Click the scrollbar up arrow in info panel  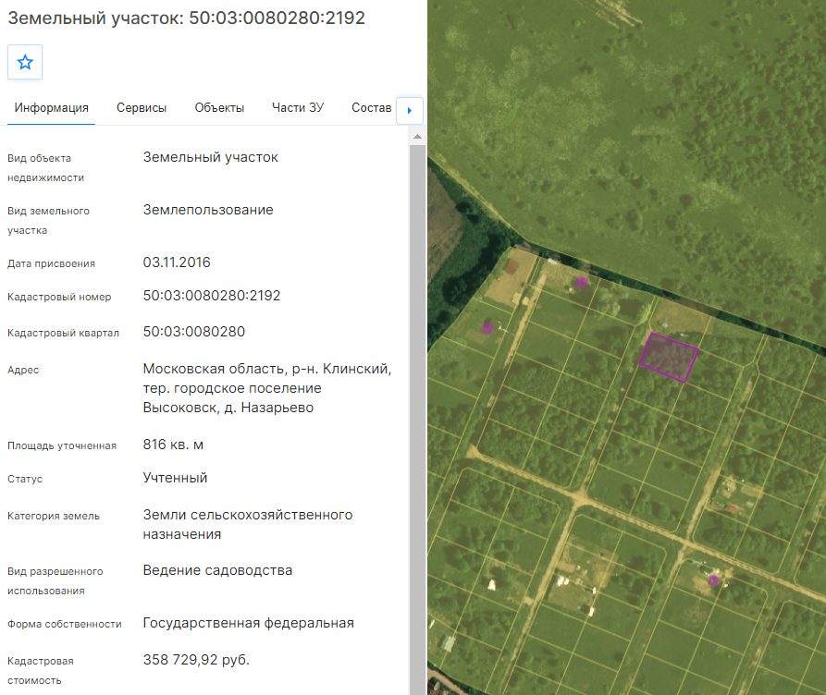(x=417, y=137)
